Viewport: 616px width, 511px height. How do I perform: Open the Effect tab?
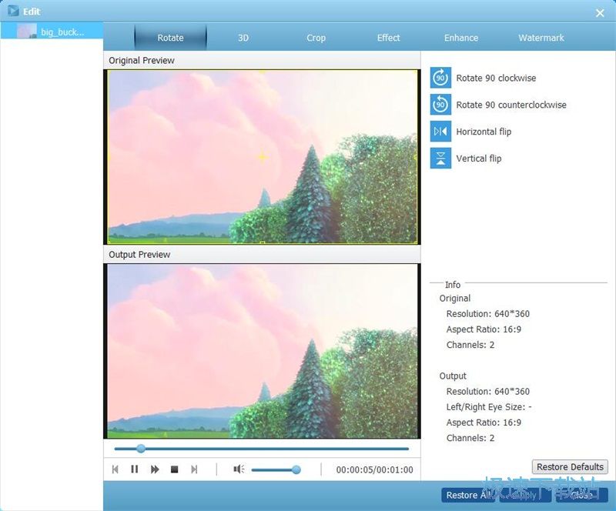pos(388,38)
